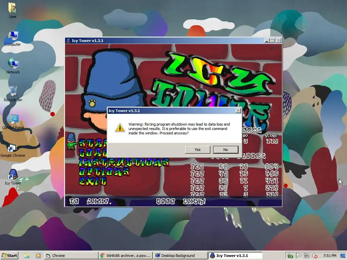Switch to Desktop Background taskbar item
Image resolution: width=347 pixels, height=260 pixels.
[180, 256]
